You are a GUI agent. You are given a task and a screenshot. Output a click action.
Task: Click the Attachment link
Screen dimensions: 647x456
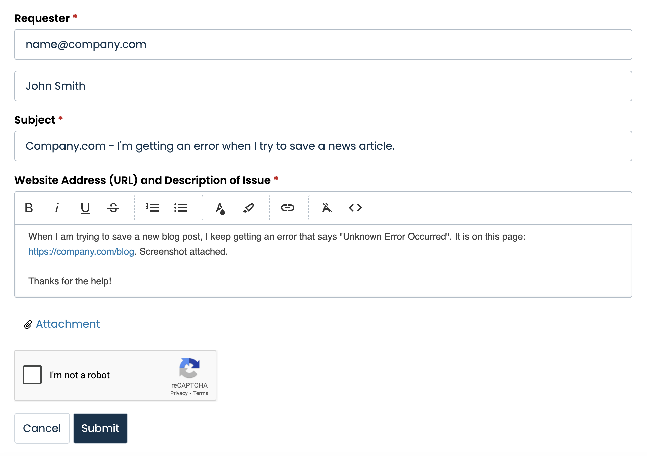click(68, 324)
